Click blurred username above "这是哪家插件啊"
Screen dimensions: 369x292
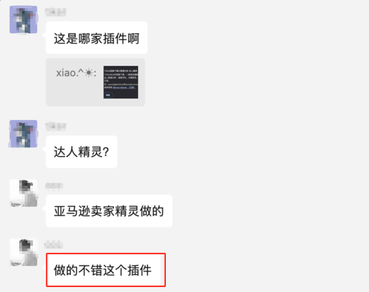point(55,12)
